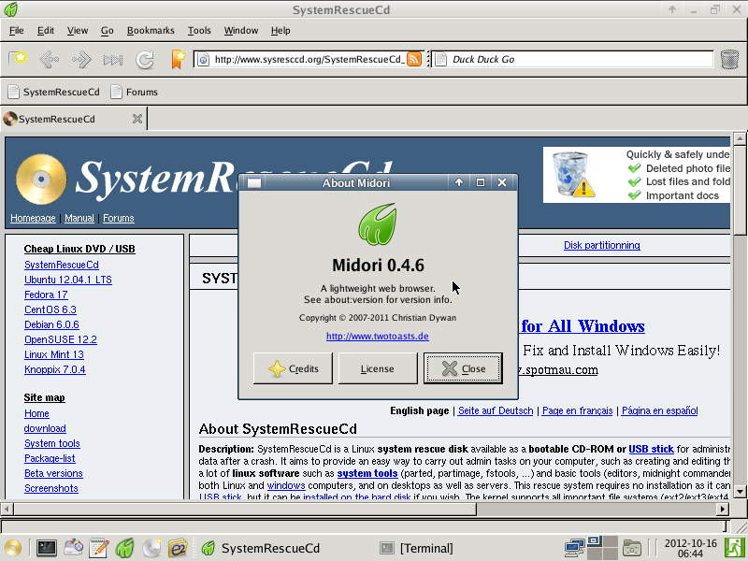Click the horizontal scrollbar right arrow
This screenshot has height=561, width=748.
[723, 509]
